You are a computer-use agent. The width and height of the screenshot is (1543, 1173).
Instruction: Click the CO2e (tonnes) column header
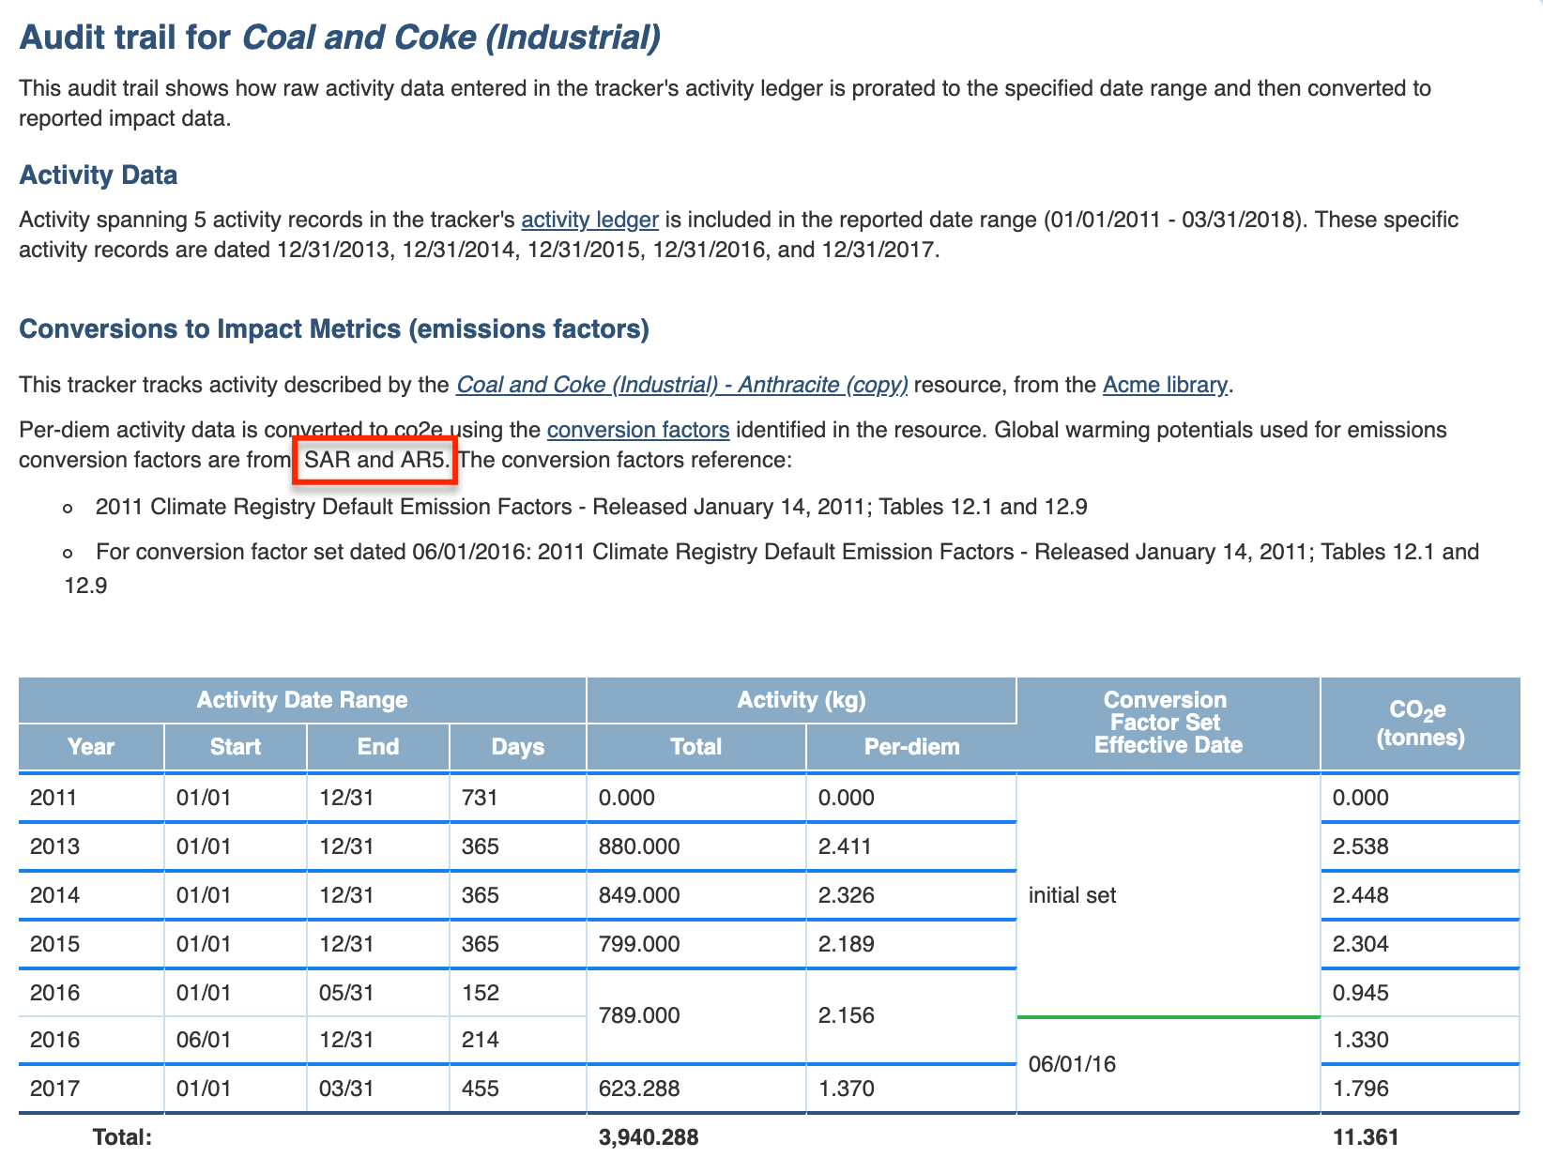coord(1419,724)
